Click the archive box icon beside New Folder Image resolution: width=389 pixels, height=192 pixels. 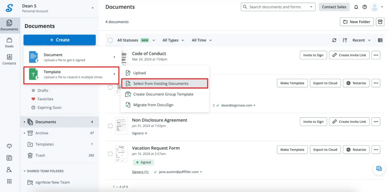click(380, 22)
